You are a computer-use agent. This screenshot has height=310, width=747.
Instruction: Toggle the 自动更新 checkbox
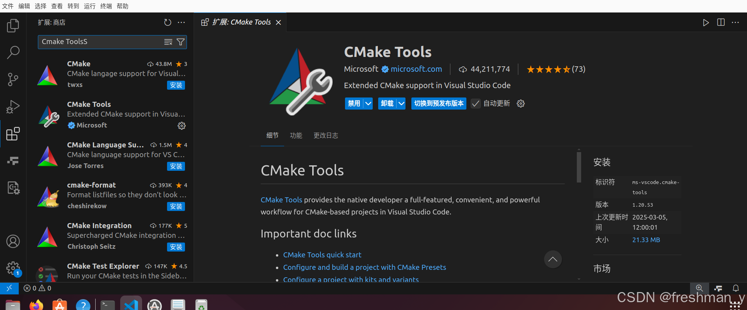coord(475,103)
